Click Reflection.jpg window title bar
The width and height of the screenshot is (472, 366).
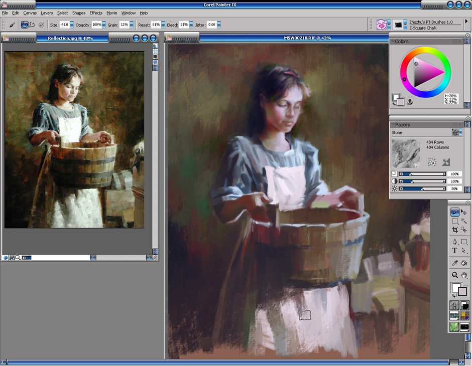point(72,38)
